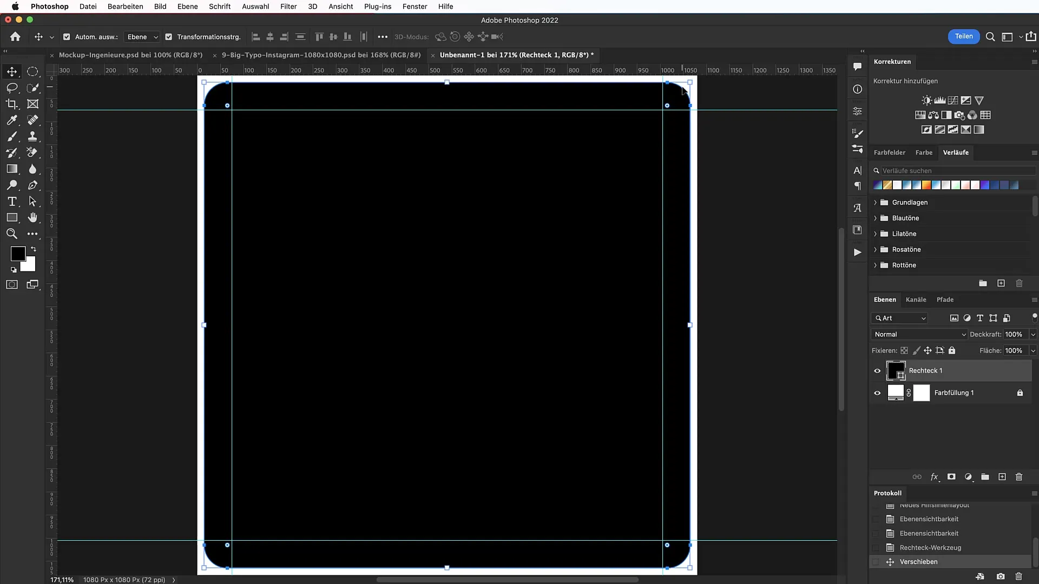Toggle type layer filter in Ebenen
1039x584 pixels.
(980, 318)
